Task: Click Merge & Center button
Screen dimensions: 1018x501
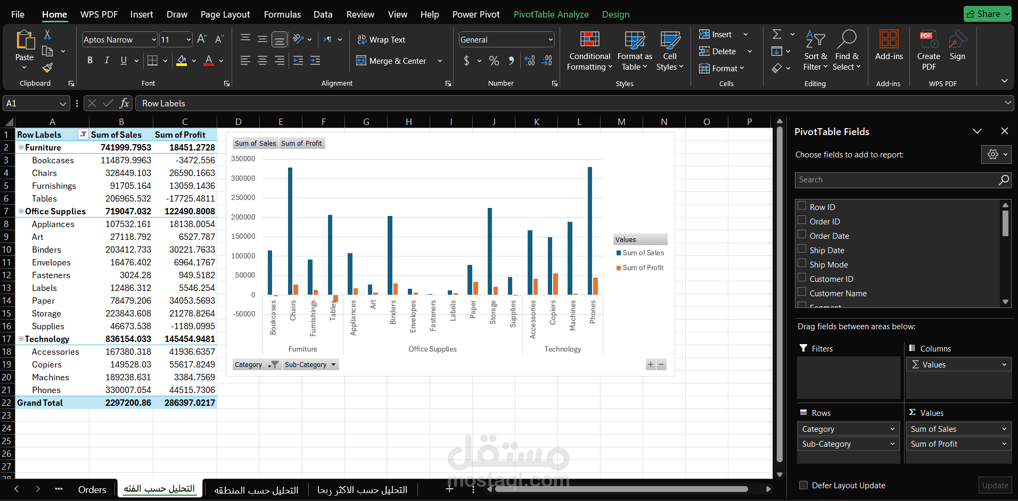Action: click(x=391, y=61)
